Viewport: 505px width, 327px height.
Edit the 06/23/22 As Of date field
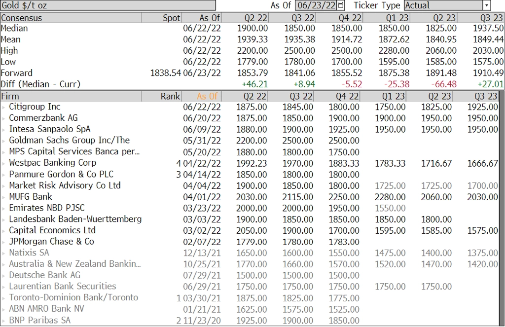[316, 5]
